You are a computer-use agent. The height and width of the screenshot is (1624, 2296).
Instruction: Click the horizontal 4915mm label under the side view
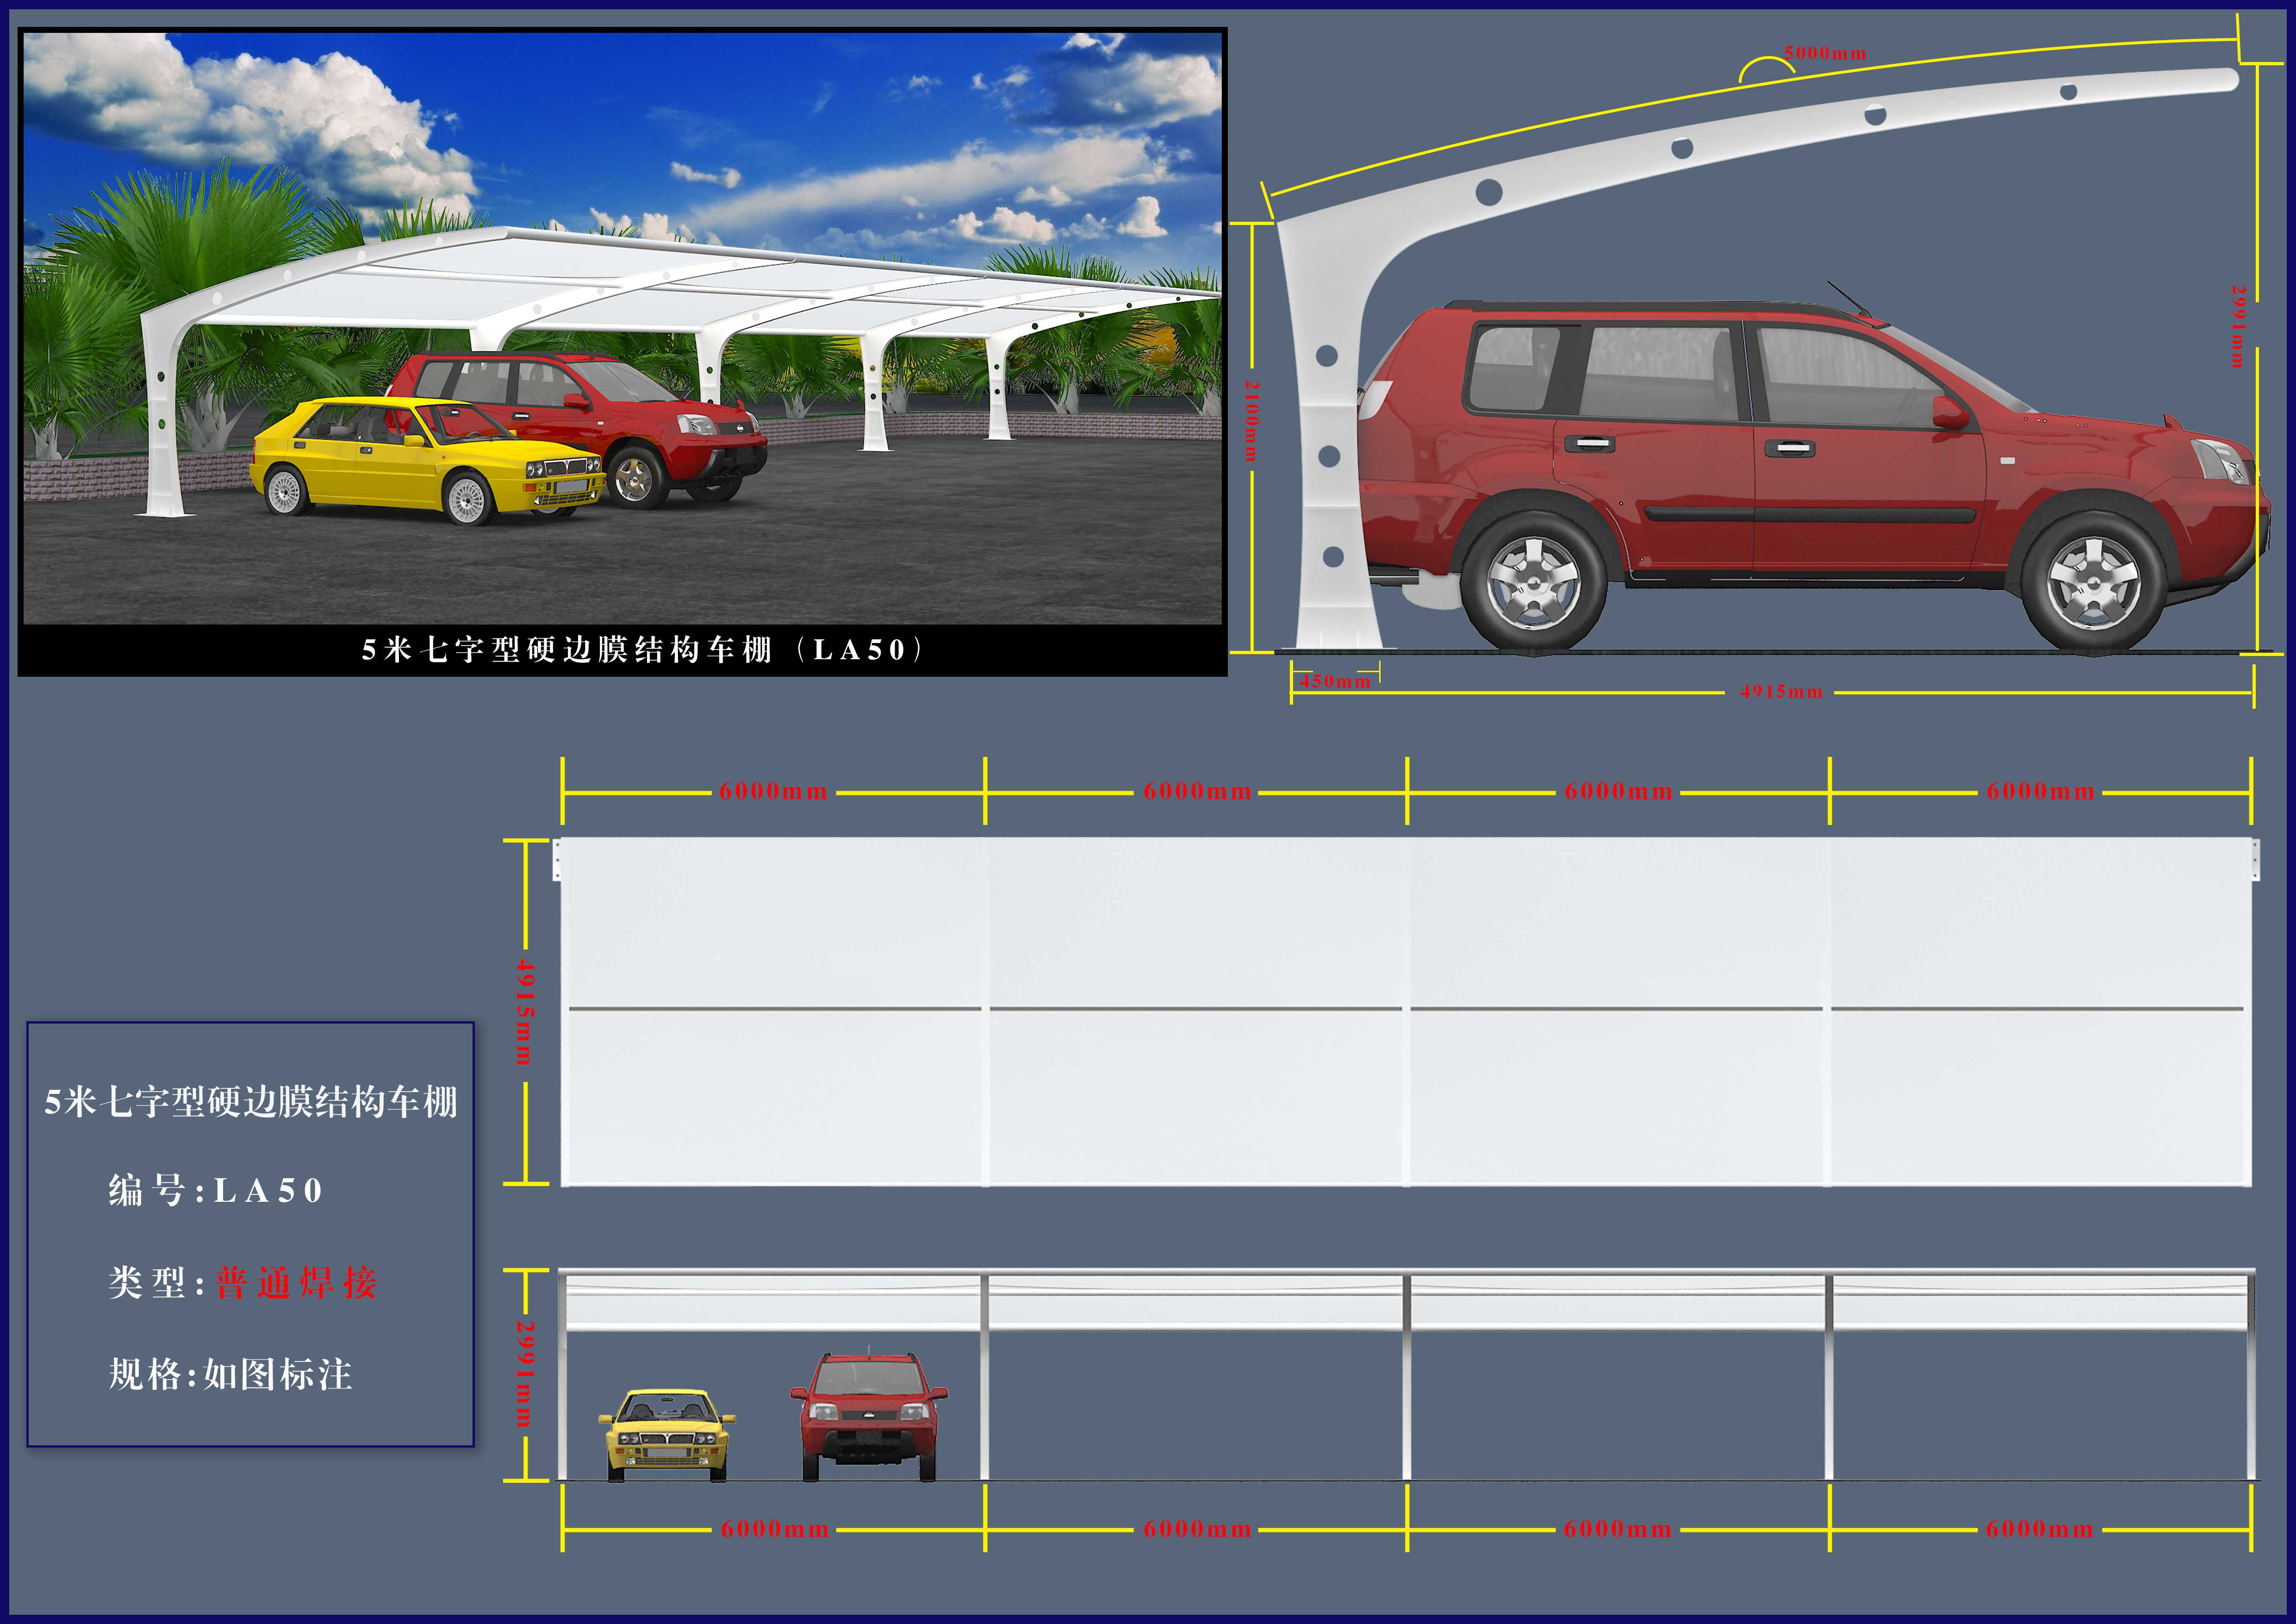click(x=1782, y=692)
